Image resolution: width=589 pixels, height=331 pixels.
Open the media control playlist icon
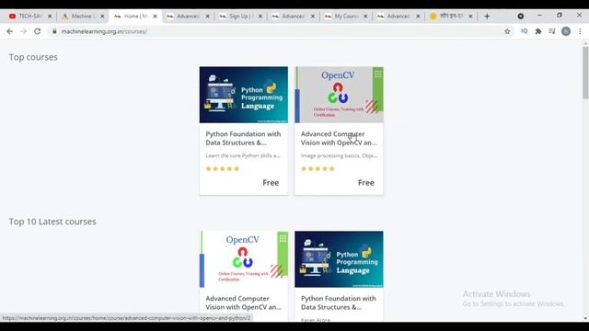tap(552, 31)
